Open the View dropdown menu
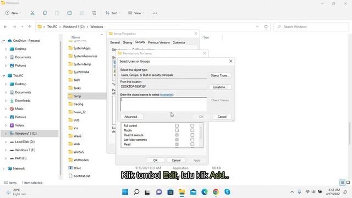This screenshot has height=198, width=352. pos(136,13)
